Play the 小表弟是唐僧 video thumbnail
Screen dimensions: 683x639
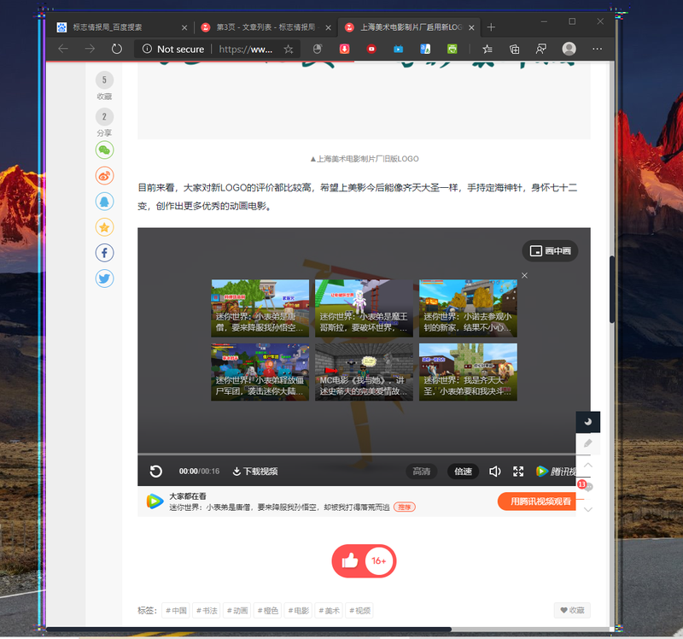pyautogui.click(x=260, y=308)
